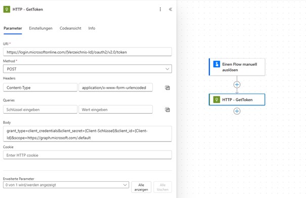This screenshot has width=306, height=198.
Task: Click the manual trigger person icon on canvas
Action: [216, 64]
